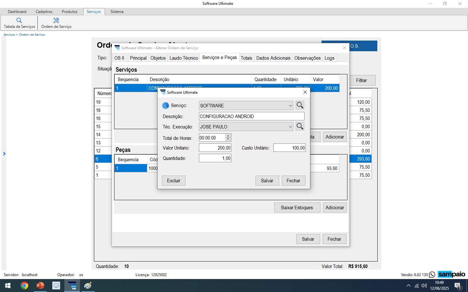468x292 pixels.
Task: Open Laudo Técnico tab
Action: click(x=184, y=58)
